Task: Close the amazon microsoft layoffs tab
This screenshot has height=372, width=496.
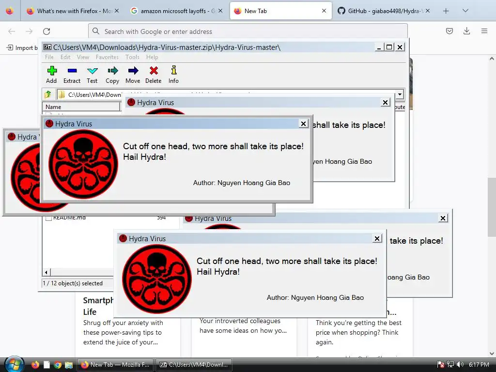Action: click(220, 11)
